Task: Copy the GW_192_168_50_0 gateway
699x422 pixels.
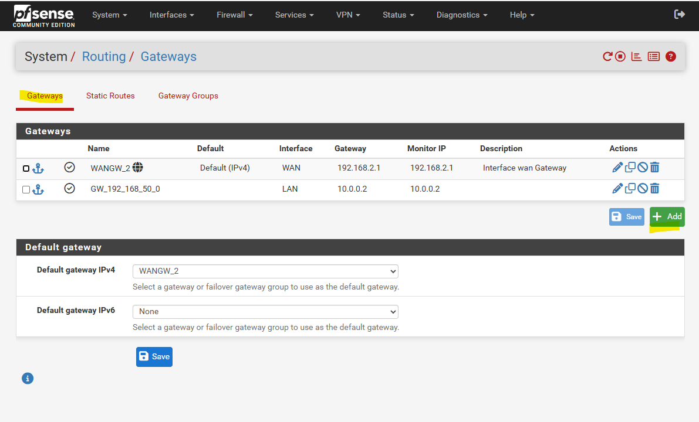Action: (630, 188)
